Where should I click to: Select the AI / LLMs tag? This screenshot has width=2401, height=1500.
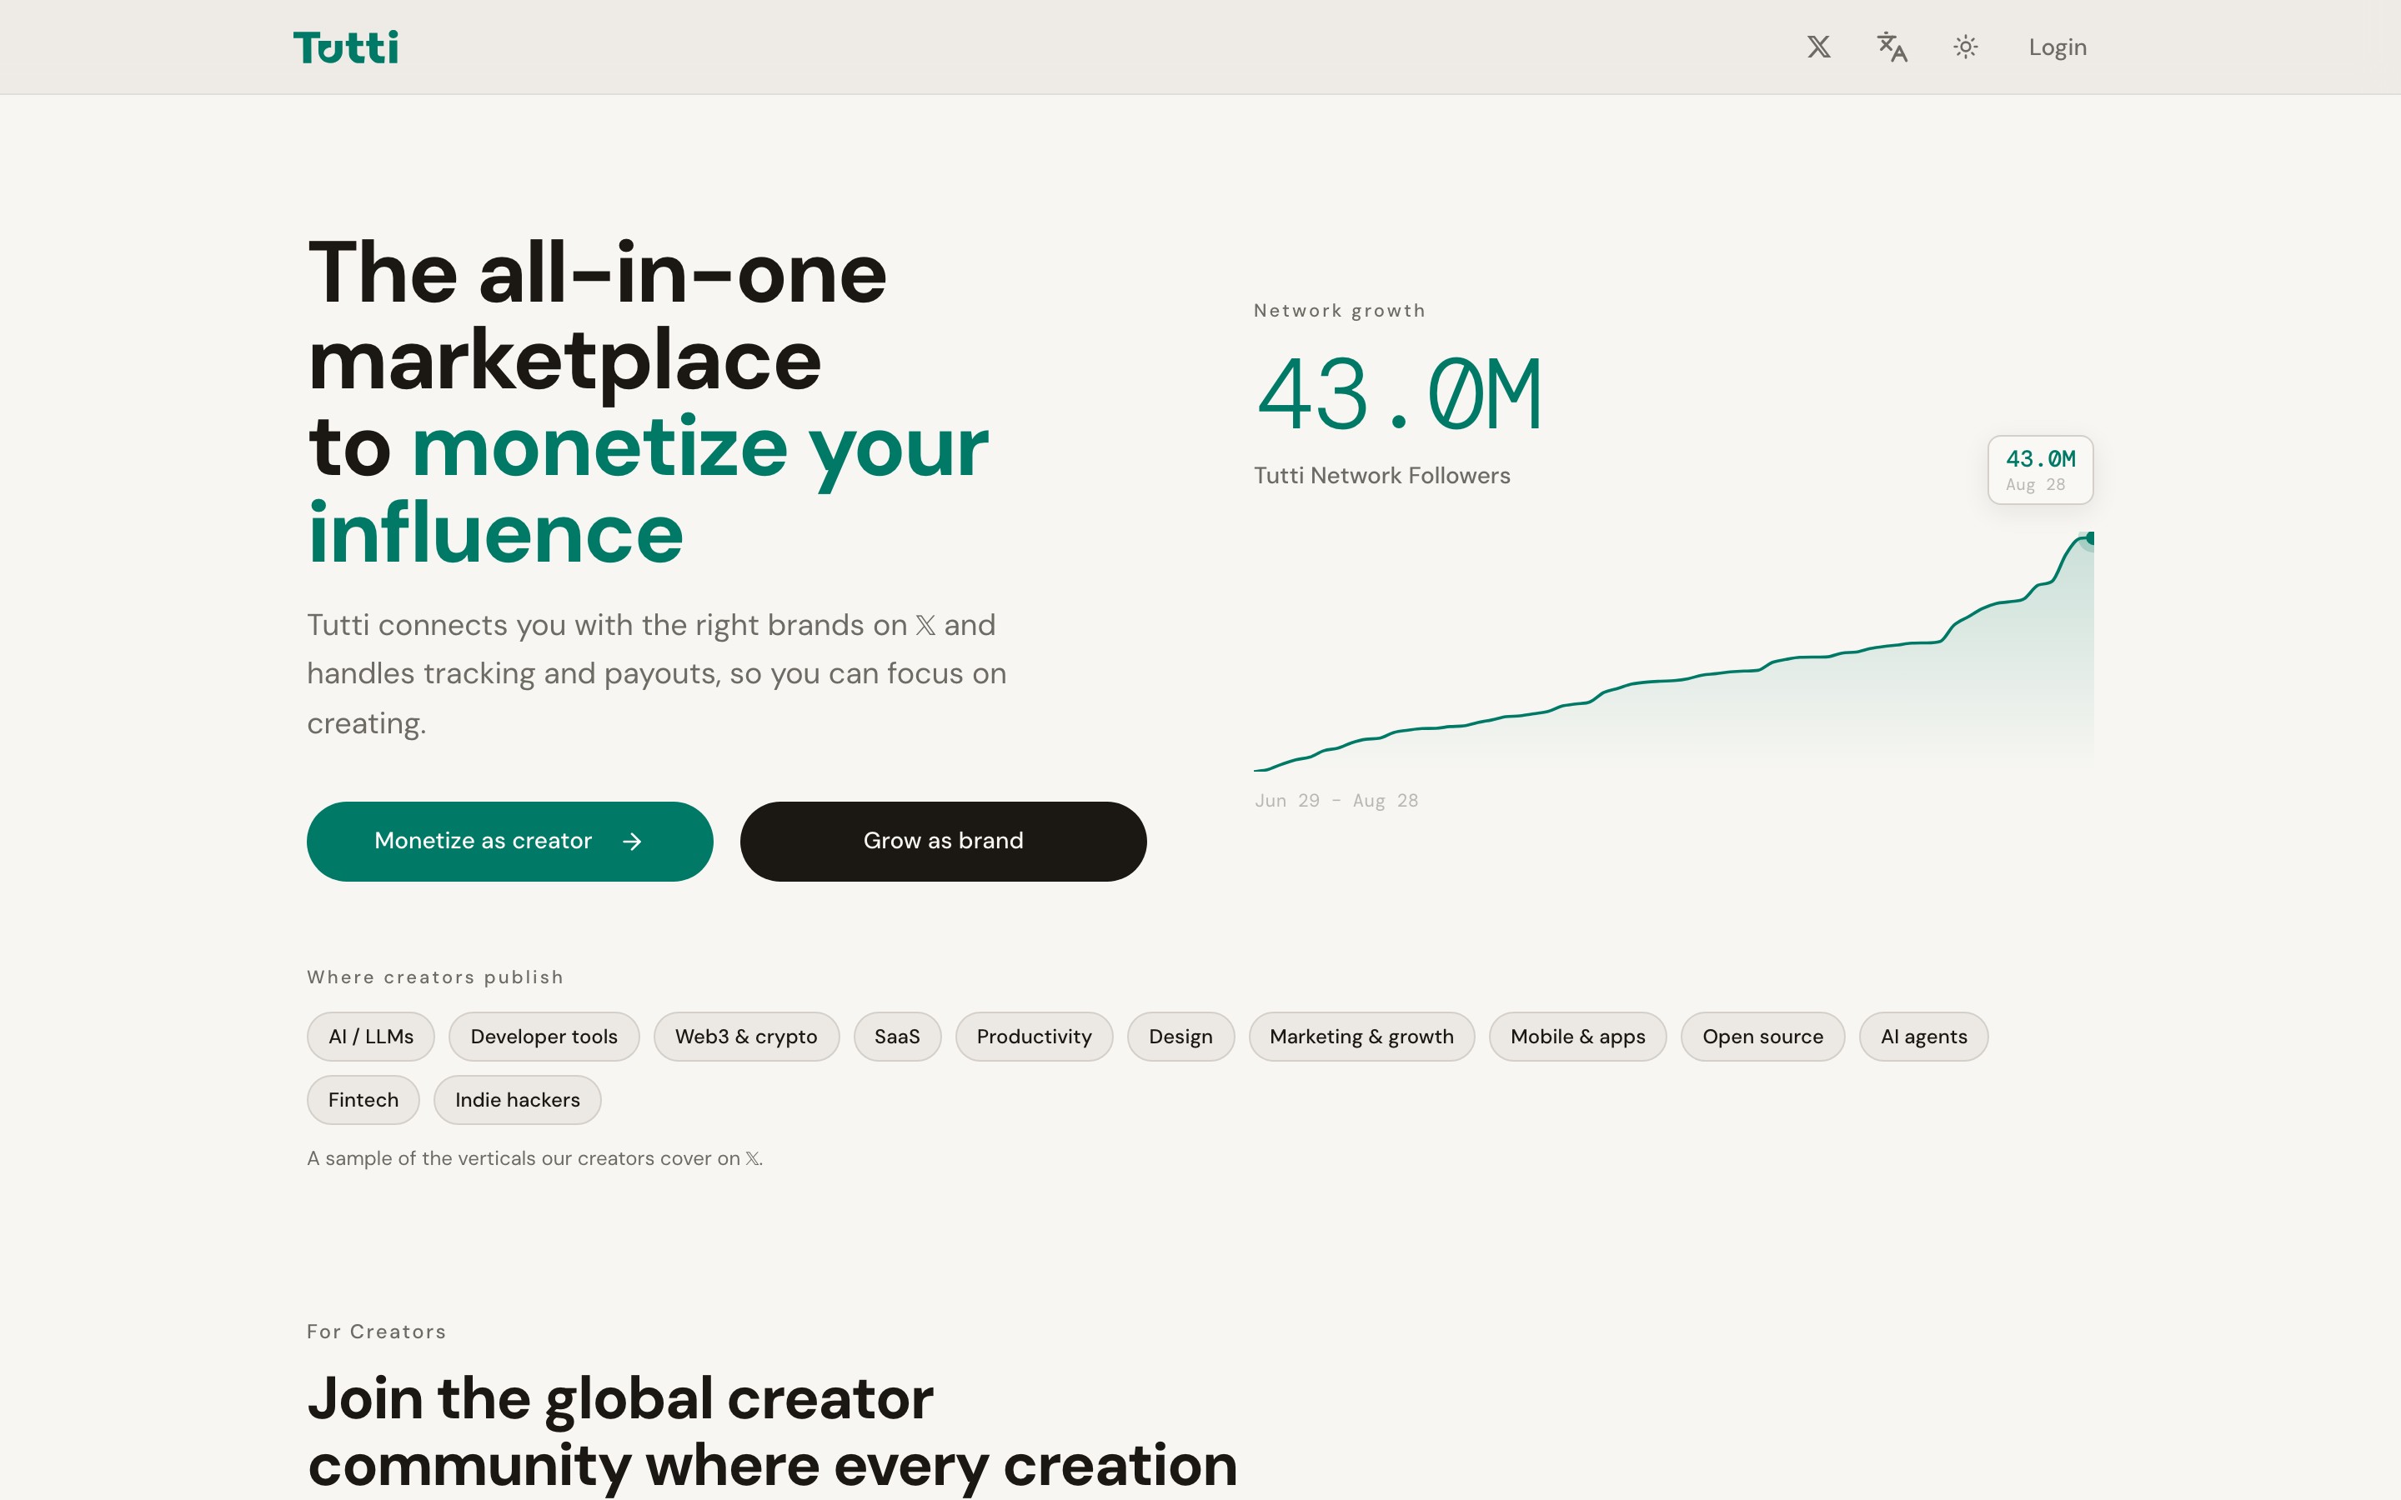pos(371,1037)
